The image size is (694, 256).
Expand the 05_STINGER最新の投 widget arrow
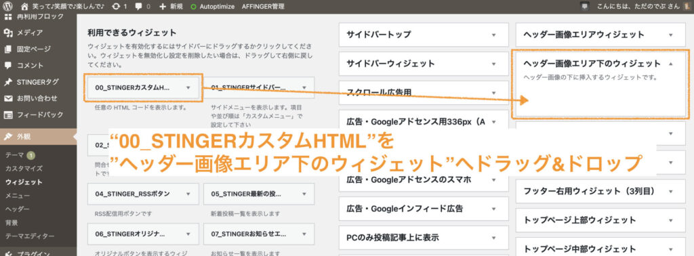pos(304,194)
